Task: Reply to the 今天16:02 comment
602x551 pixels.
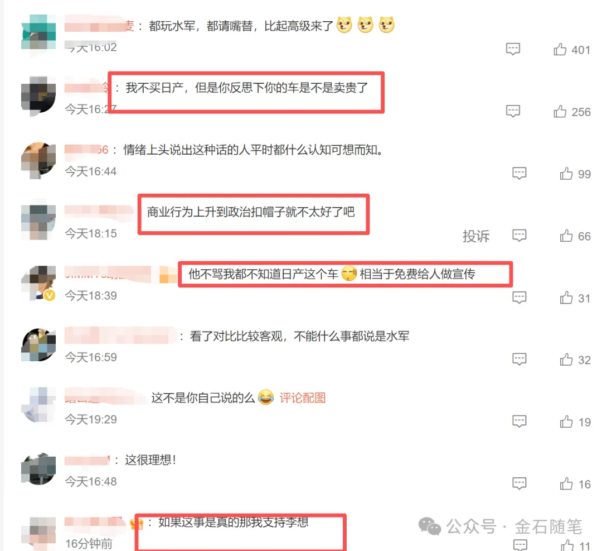Action: (513, 49)
